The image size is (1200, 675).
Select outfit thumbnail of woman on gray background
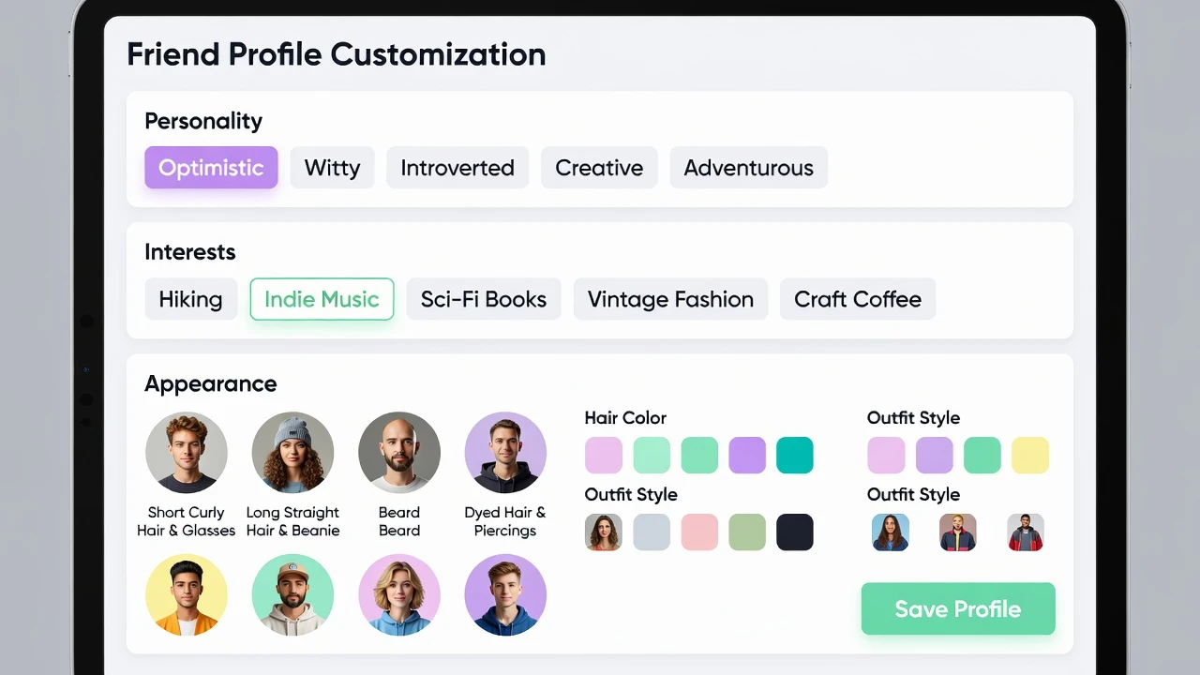tap(604, 532)
